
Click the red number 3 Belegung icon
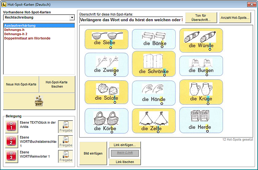coord(11,156)
